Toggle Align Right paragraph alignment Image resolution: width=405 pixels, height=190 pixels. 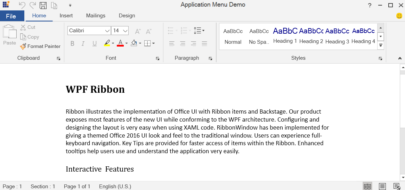coord(193,43)
